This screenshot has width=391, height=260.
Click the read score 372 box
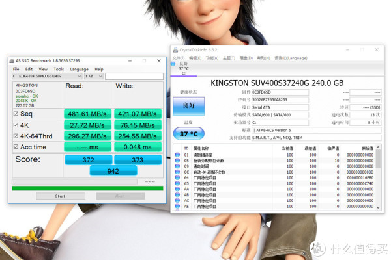[88, 160]
